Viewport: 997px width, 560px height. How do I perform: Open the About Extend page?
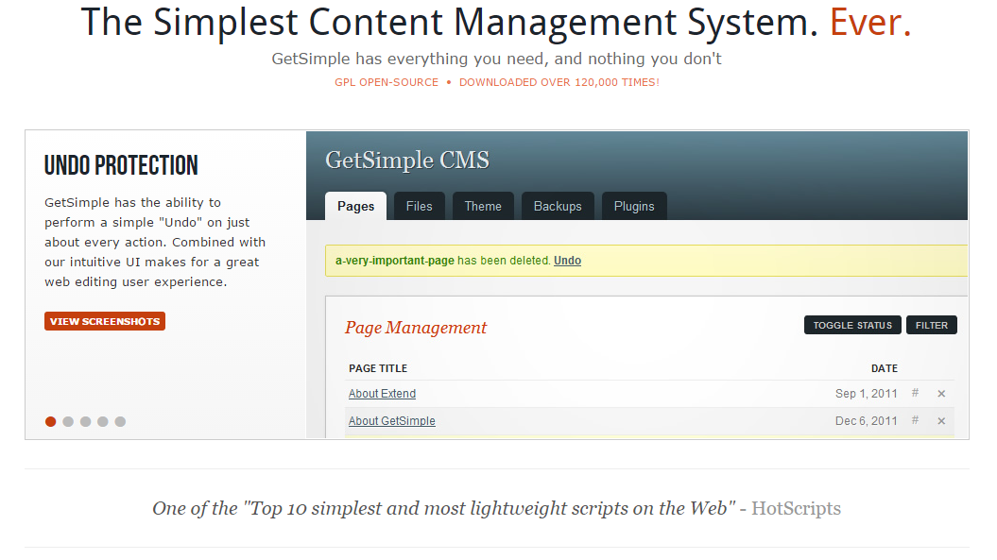point(382,394)
